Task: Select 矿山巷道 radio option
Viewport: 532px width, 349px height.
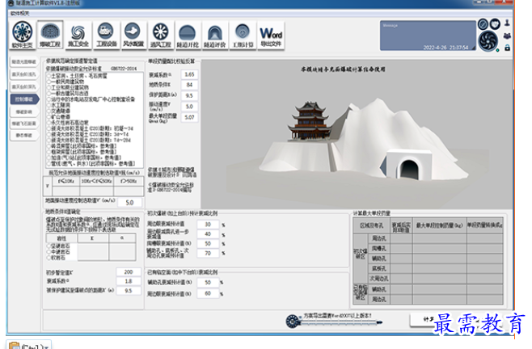Action: (58, 116)
